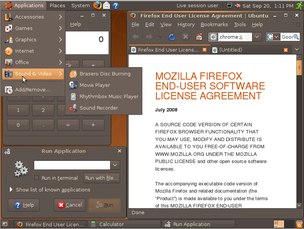Image resolution: width=304 pixels, height=229 pixels.
Task: Open the System menu in the top panel
Action: click(x=80, y=6)
